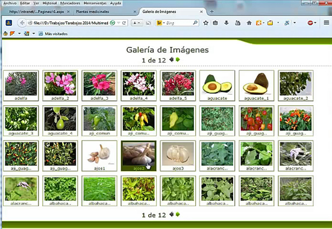Viewport: 332px width, 229px height.
Task: Open the Marcadores menu
Action: (70, 3)
